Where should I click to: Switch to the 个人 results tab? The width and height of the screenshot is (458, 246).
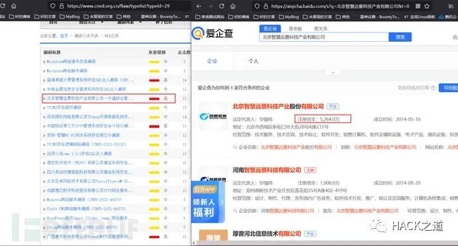coord(254,61)
